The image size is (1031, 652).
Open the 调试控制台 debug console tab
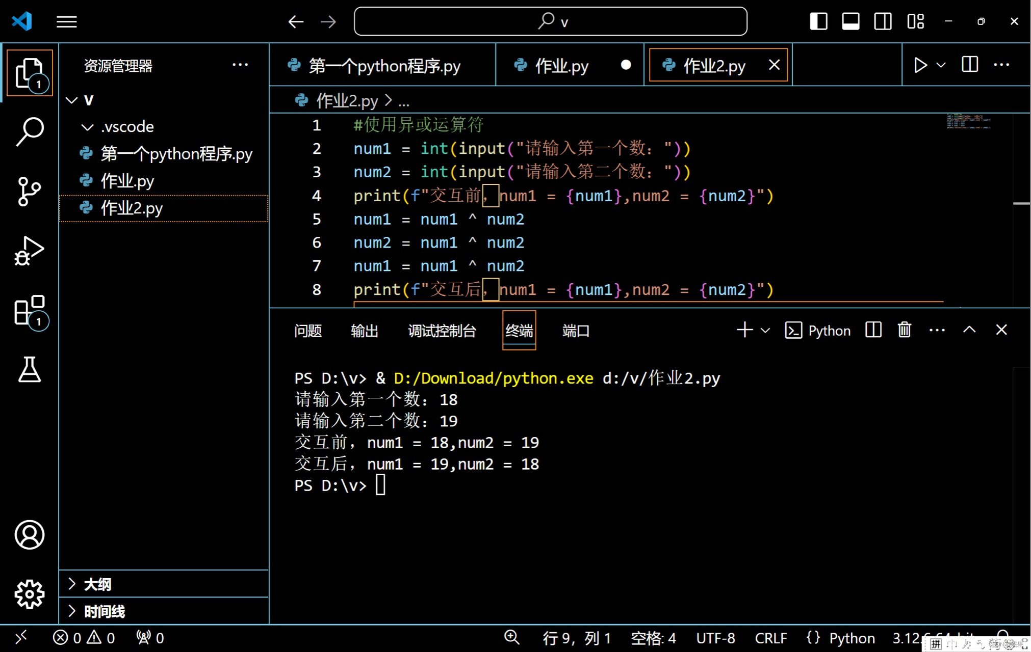click(442, 331)
